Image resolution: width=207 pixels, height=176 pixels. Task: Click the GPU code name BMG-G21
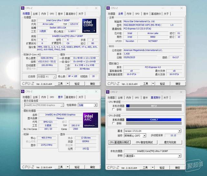48,122
